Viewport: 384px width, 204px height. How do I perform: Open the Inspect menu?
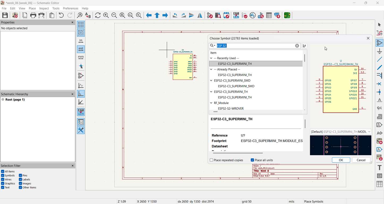(x=44, y=8)
